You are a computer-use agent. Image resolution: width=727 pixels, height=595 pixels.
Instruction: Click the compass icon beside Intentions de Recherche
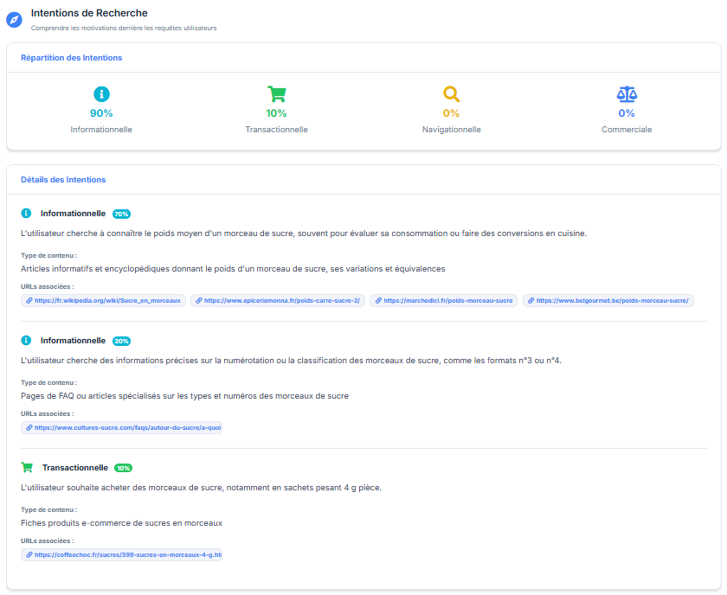[x=14, y=20]
